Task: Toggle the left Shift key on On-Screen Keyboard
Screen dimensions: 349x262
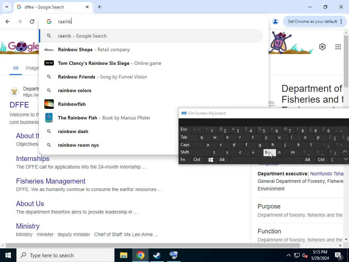Action: click(195, 152)
